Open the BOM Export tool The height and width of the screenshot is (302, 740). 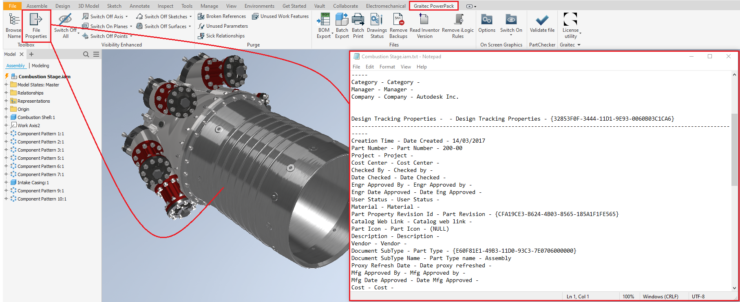click(324, 20)
